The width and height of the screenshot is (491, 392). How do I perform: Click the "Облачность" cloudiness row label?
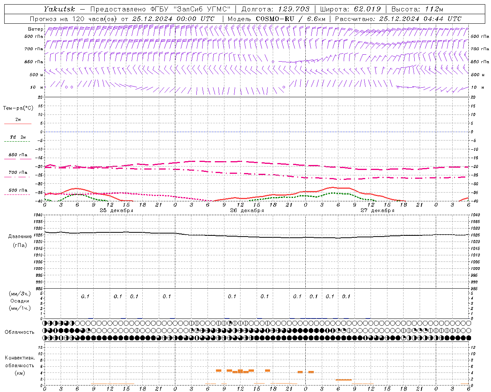(20, 332)
